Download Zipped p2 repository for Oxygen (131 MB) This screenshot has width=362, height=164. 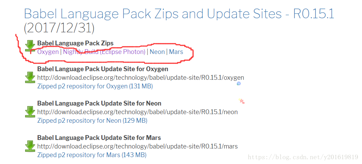tap(95, 86)
